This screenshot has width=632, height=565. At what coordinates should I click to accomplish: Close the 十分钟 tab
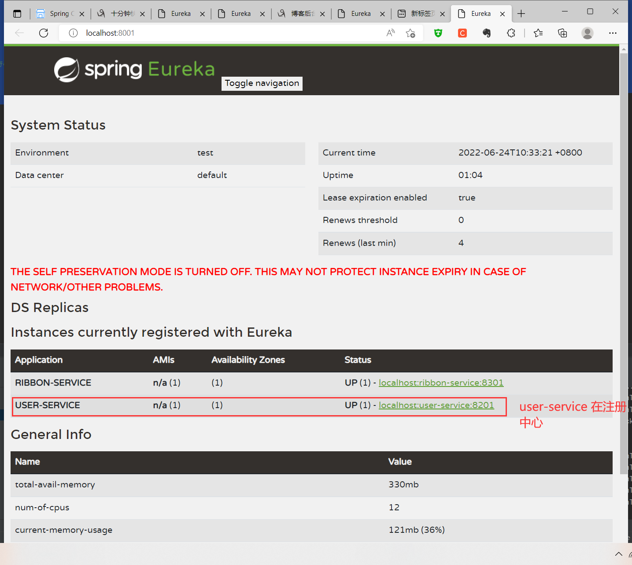[x=142, y=14]
